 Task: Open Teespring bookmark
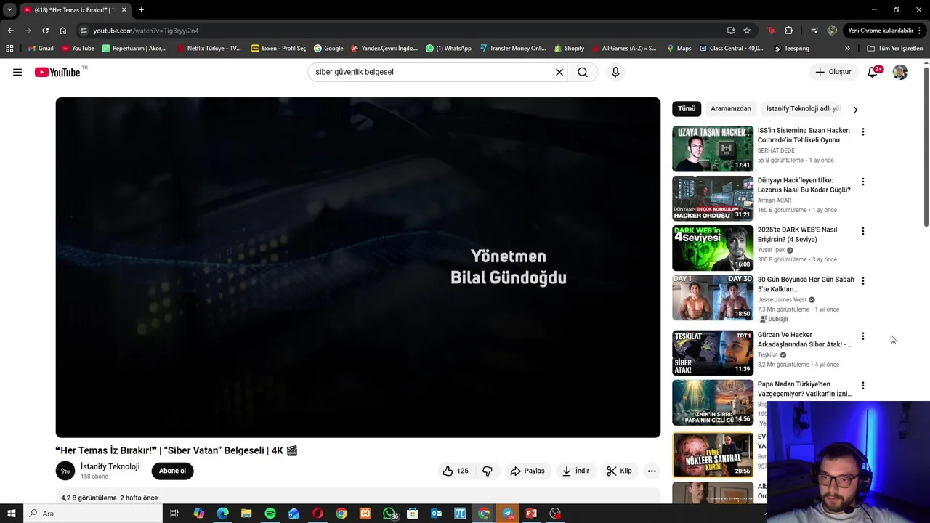792,49
